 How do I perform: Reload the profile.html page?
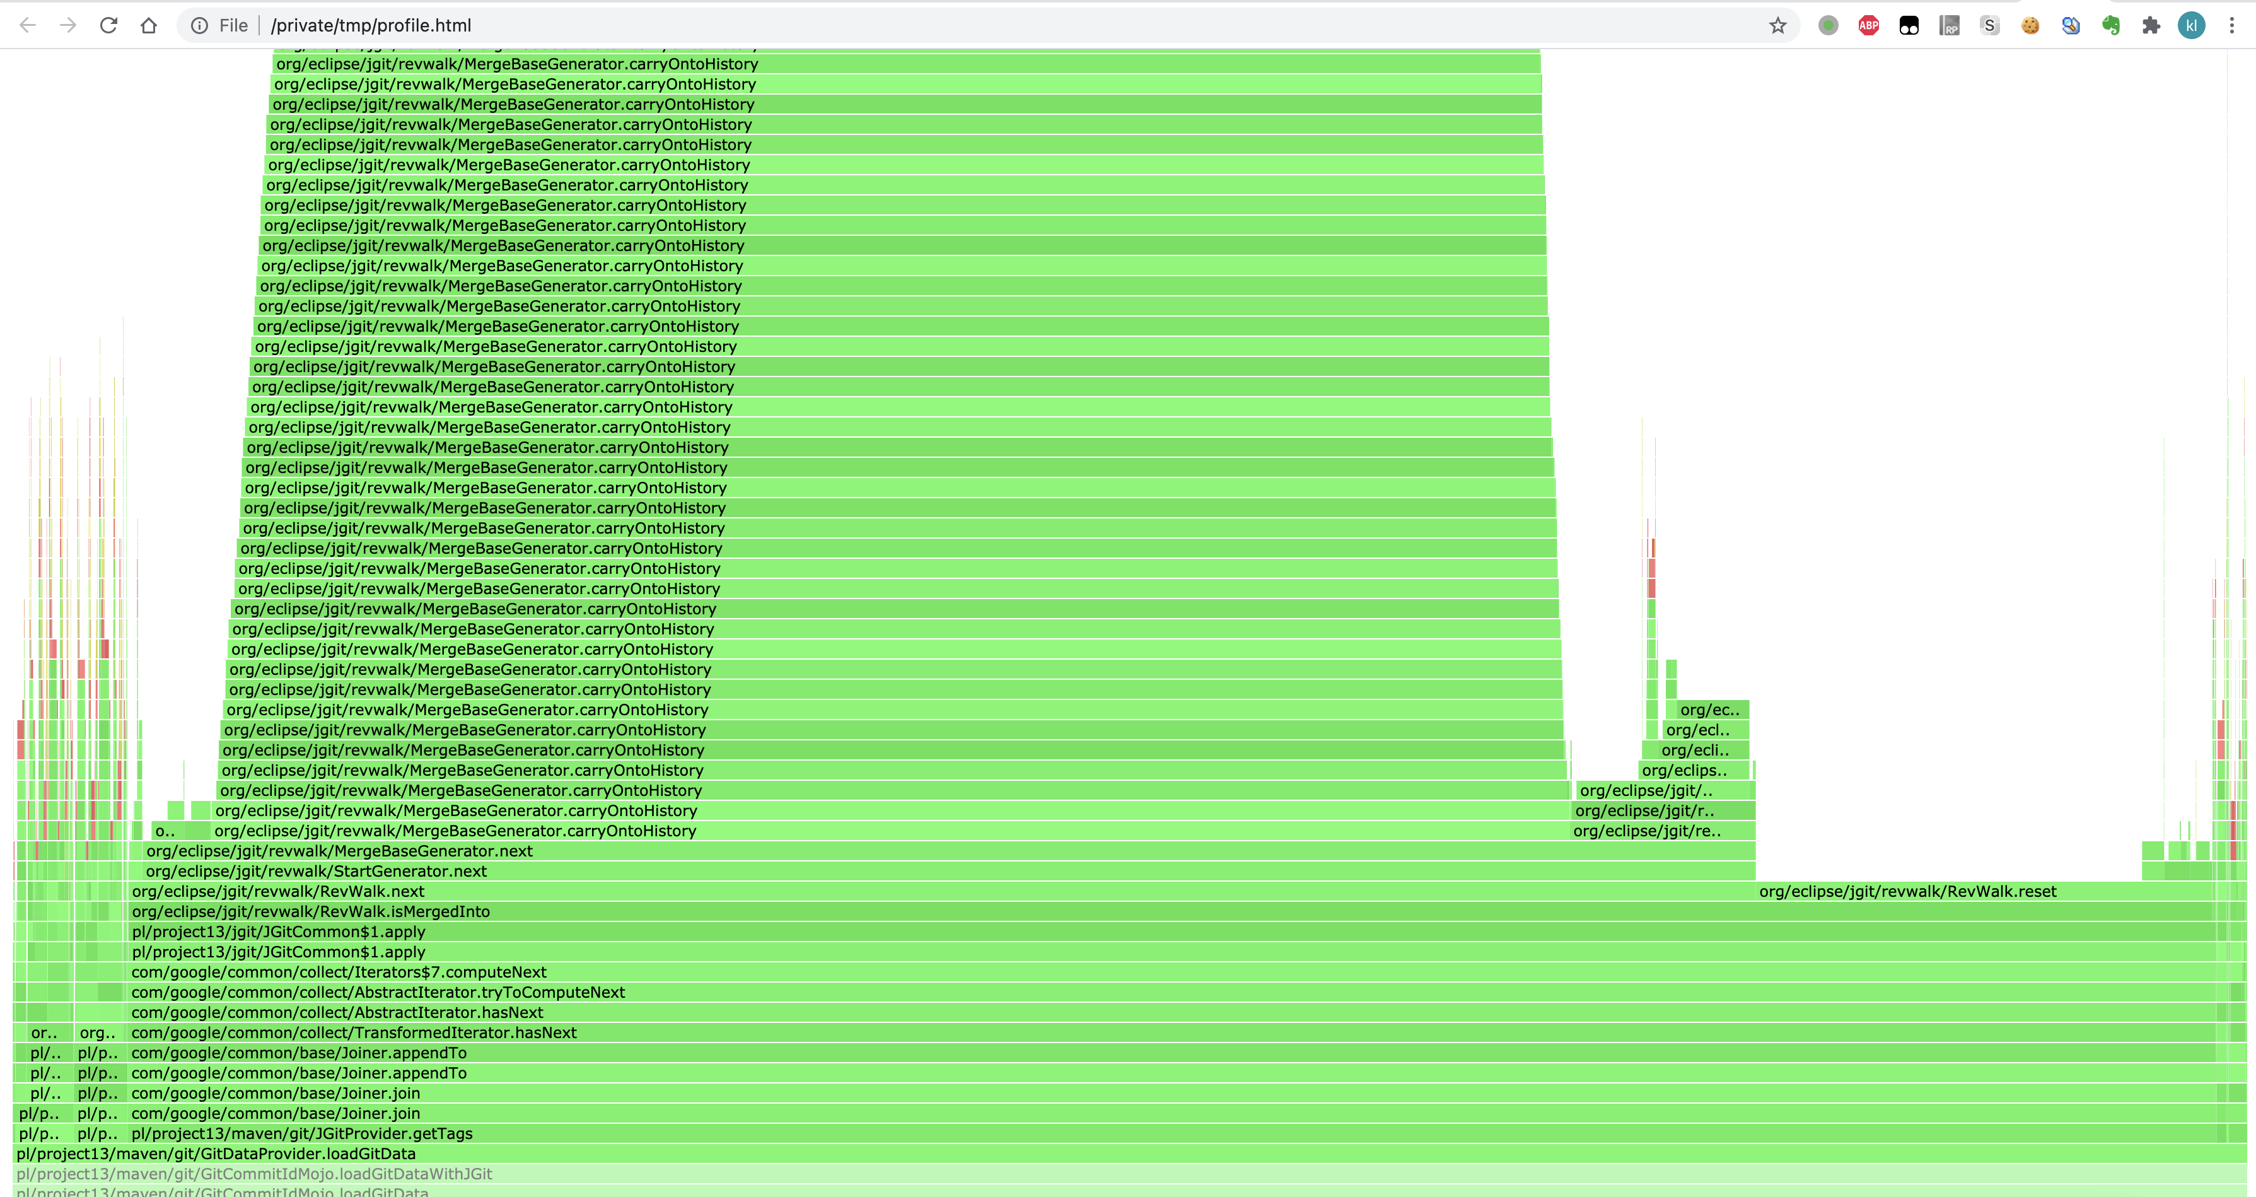108,25
